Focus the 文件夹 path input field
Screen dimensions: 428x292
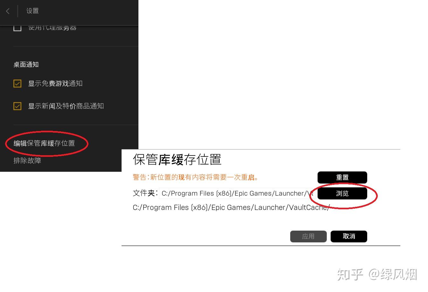pos(236,193)
